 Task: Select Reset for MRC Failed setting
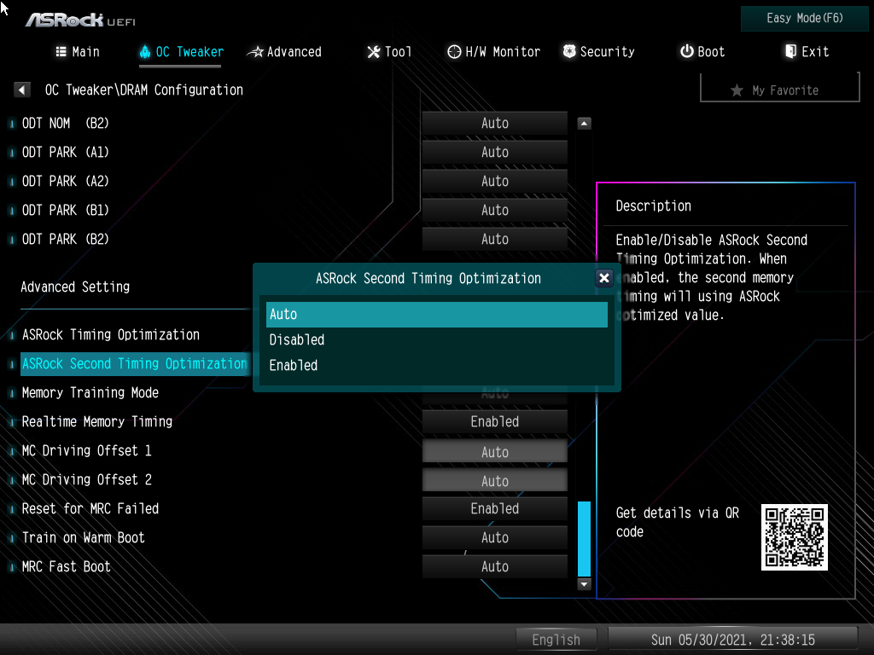pyautogui.click(x=90, y=508)
